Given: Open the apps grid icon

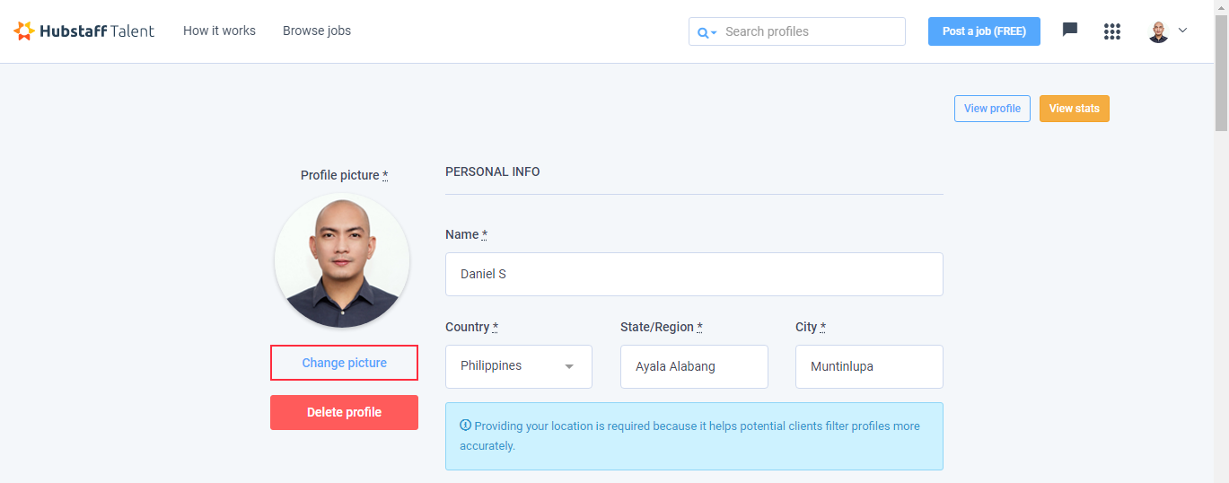Looking at the screenshot, I should point(1112,31).
